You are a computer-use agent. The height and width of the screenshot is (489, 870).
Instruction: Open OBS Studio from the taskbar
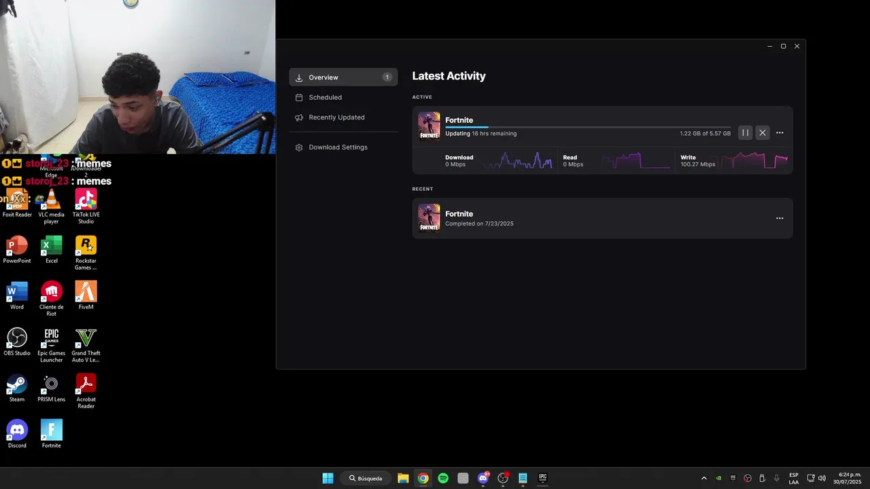pos(503,478)
